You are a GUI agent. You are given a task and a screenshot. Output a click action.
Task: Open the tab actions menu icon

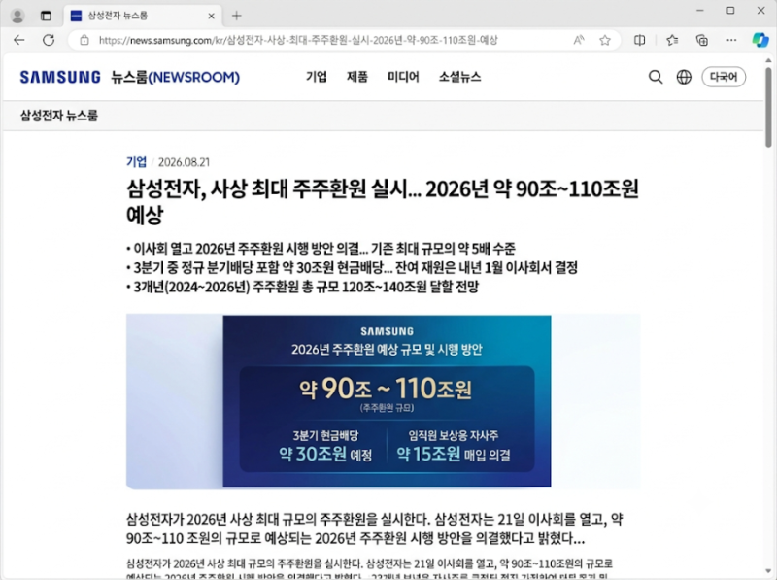46,16
